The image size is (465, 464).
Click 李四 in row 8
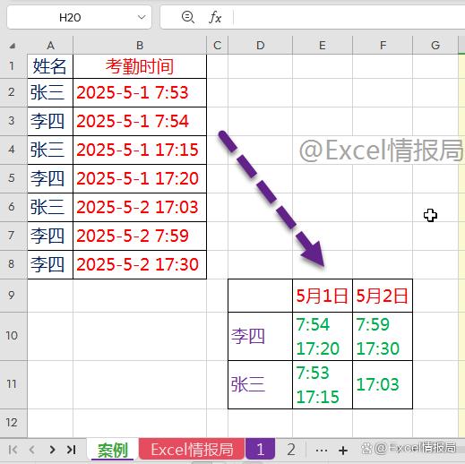pyautogui.click(x=50, y=264)
